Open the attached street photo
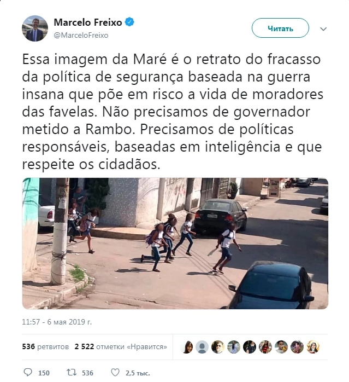 point(175,244)
